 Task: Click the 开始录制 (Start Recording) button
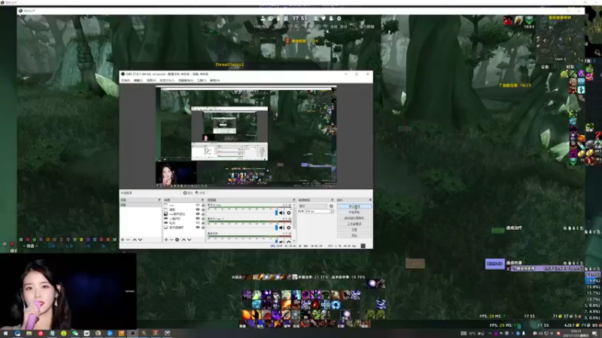pyautogui.click(x=354, y=213)
